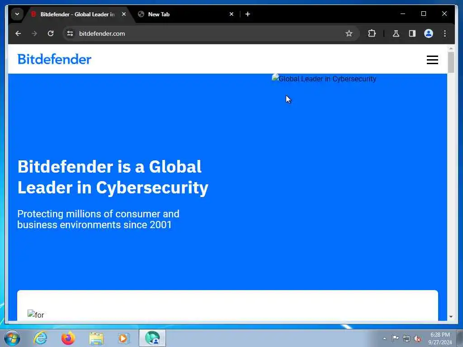Click the 'Bitdefender is a Global Leader' heading
Screen dimensions: 463x347
[113, 177]
